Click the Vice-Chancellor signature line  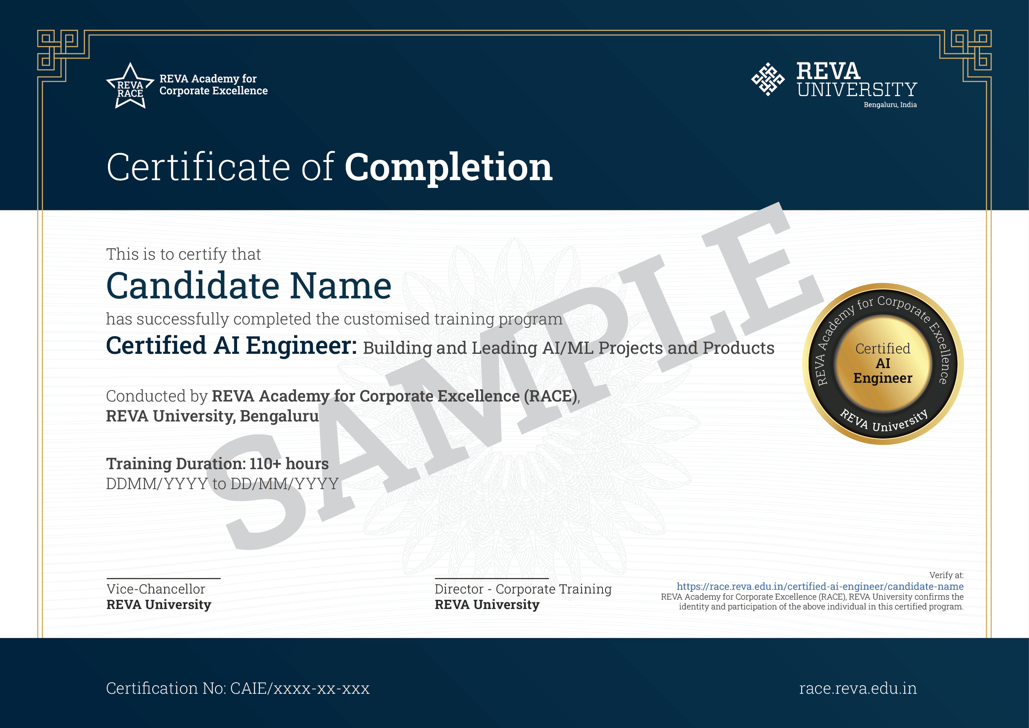coord(163,578)
